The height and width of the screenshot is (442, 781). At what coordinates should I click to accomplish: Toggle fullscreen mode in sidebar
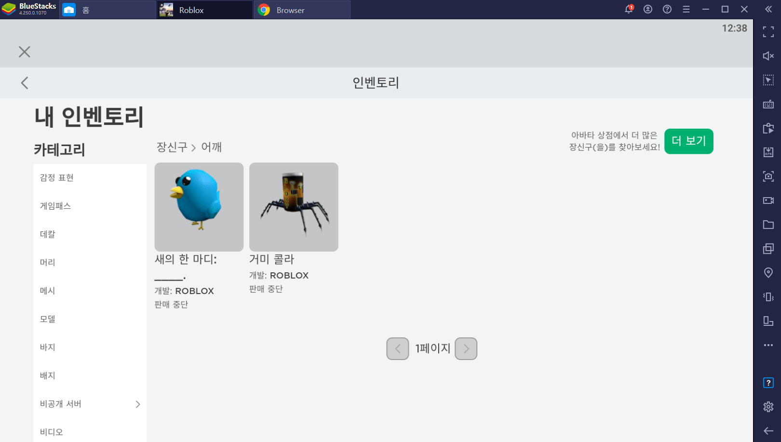click(768, 32)
